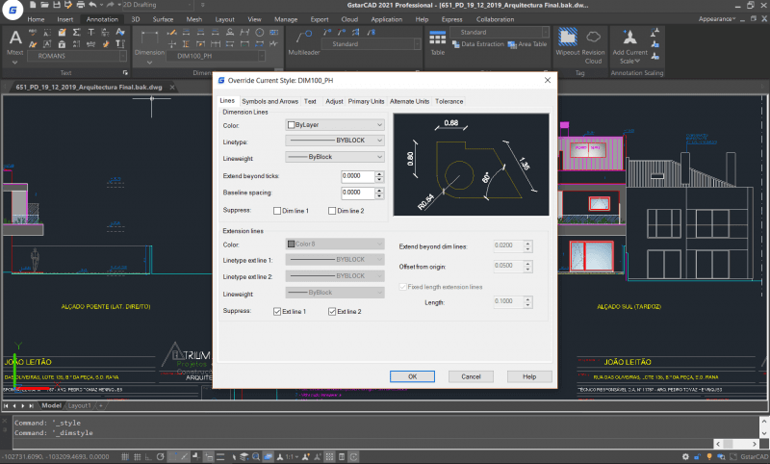Click the ByLayer color swatch box

(x=292, y=125)
